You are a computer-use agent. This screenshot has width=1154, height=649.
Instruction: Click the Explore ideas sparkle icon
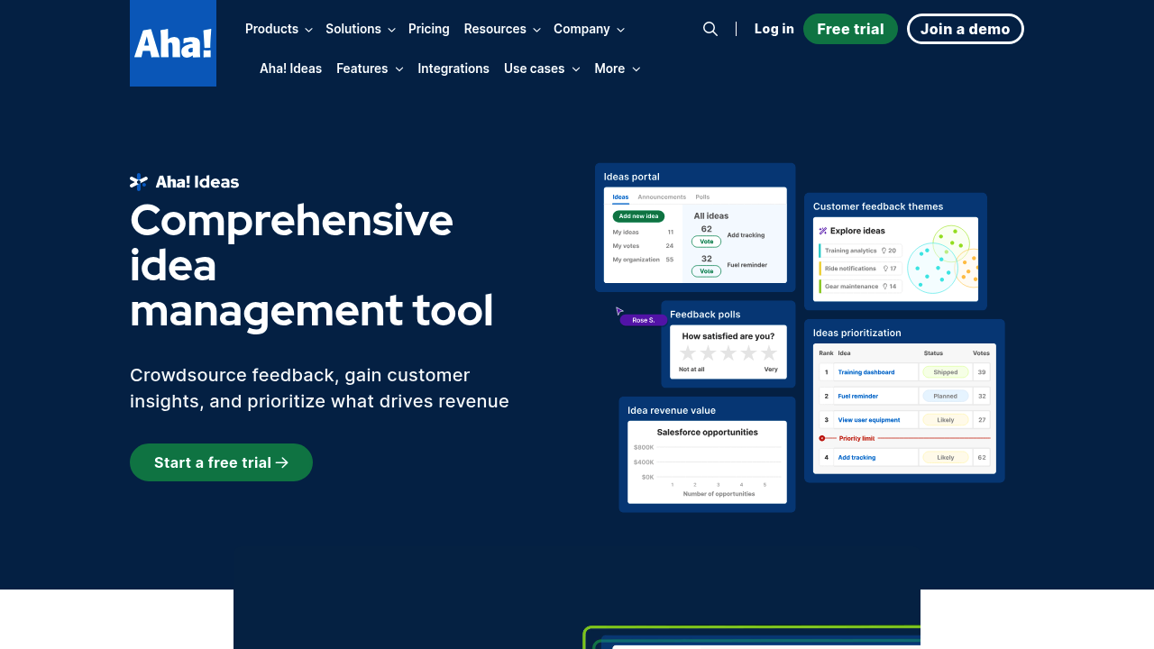click(x=823, y=231)
